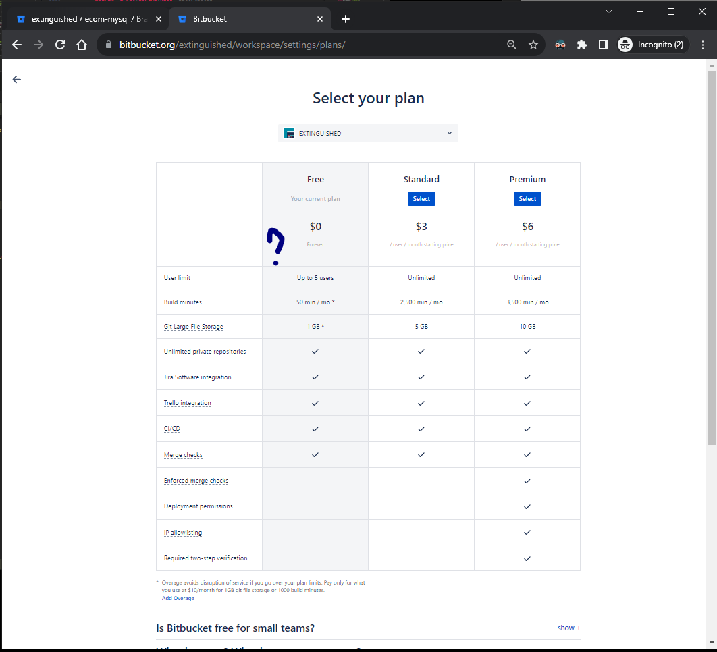Close the Bitbucket tab
Image resolution: width=717 pixels, height=652 pixels.
[x=320, y=19]
